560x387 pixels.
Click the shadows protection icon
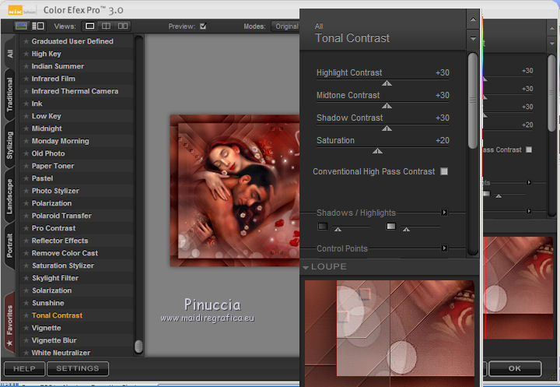click(x=323, y=226)
